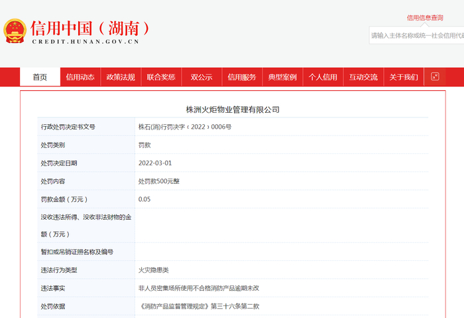The image size is (464, 318).
Task: Click the 违法行为类型 label
Action: [59, 270]
